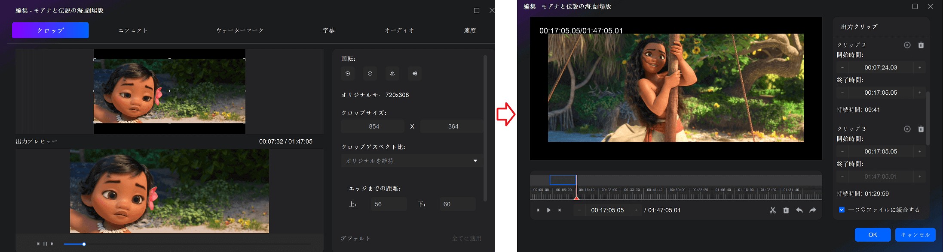Click the デフォルト button

click(355, 238)
